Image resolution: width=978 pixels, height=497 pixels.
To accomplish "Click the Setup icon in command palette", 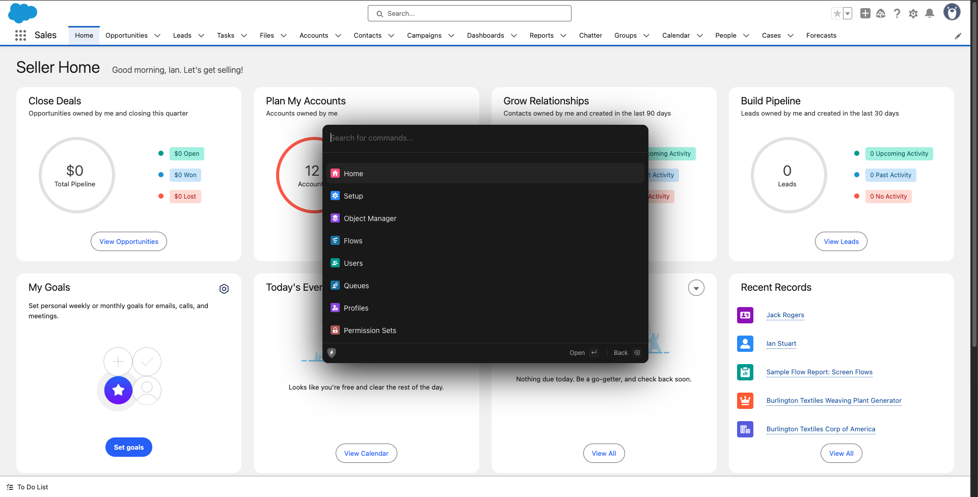I will point(335,196).
